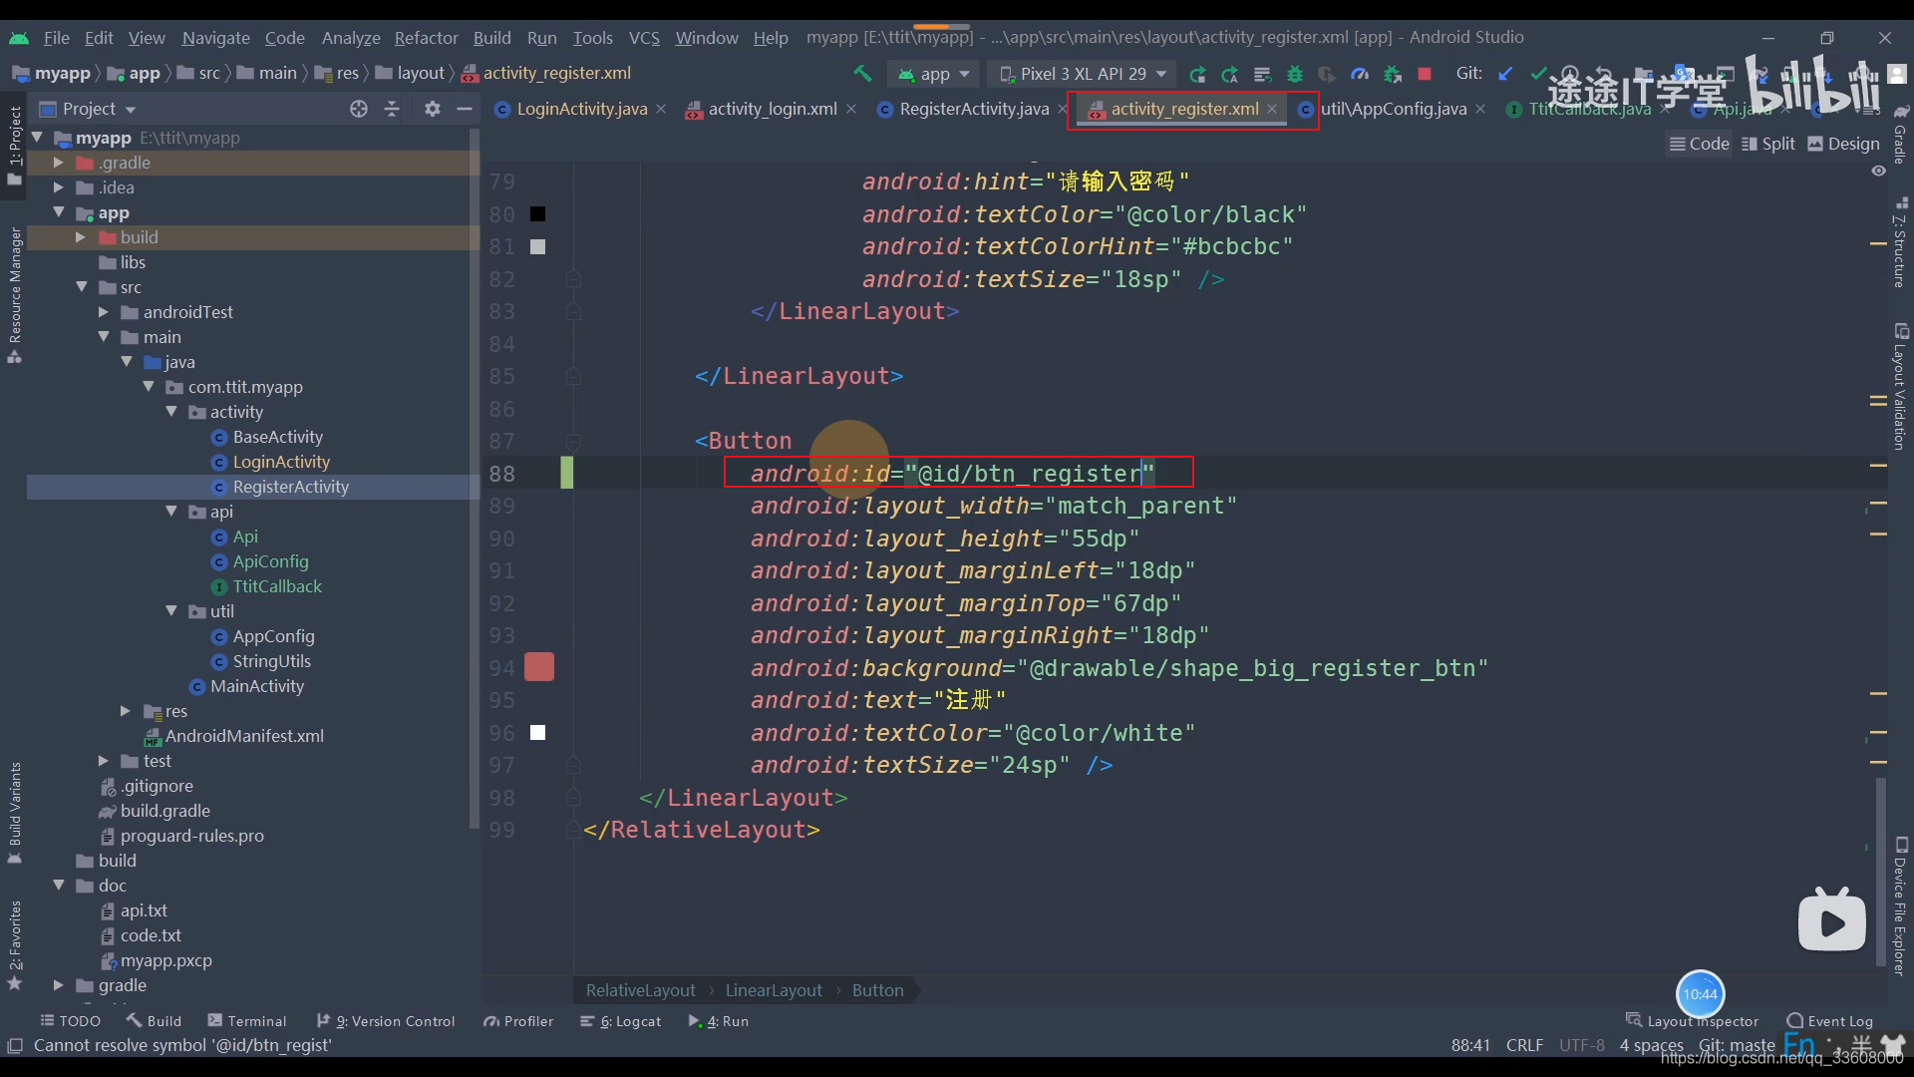
Task: Open the Structure side panel
Action: click(x=1900, y=242)
